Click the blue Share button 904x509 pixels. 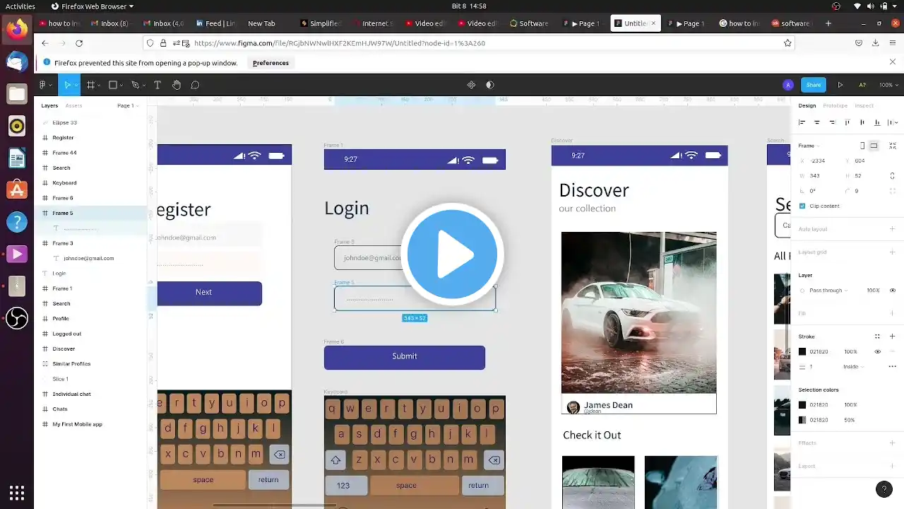click(814, 85)
